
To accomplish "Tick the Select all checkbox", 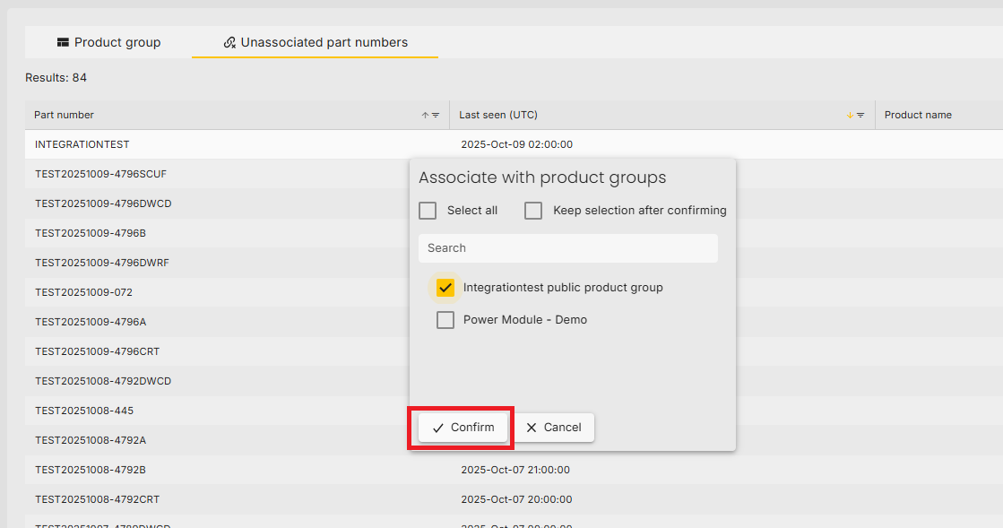I will point(428,211).
